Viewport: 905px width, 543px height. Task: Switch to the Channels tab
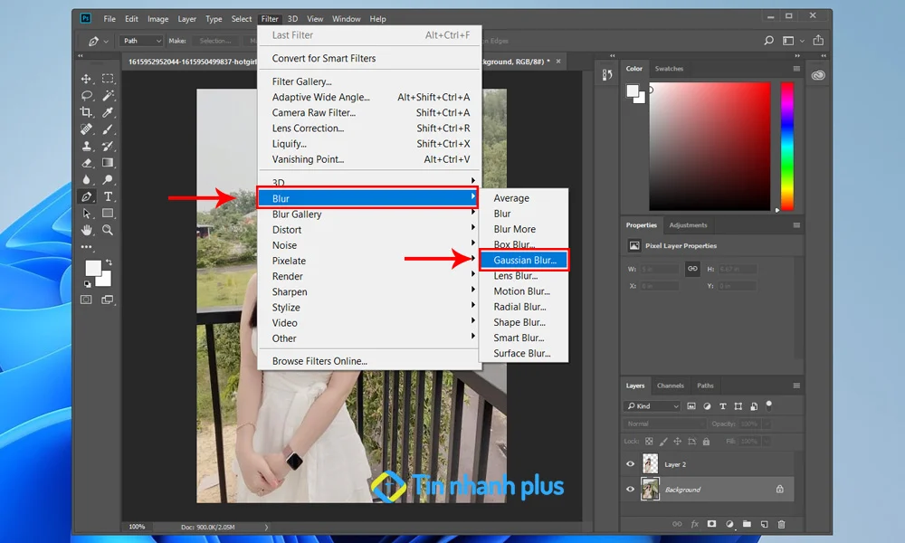click(671, 386)
